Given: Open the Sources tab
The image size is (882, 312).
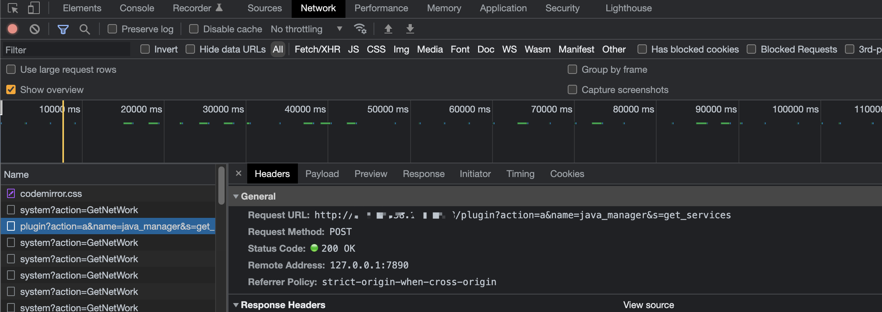Looking at the screenshot, I should tap(265, 8).
